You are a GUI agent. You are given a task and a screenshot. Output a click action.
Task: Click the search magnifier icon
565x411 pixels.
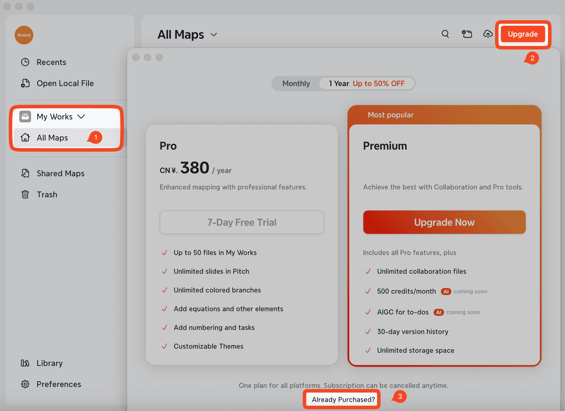click(x=445, y=34)
